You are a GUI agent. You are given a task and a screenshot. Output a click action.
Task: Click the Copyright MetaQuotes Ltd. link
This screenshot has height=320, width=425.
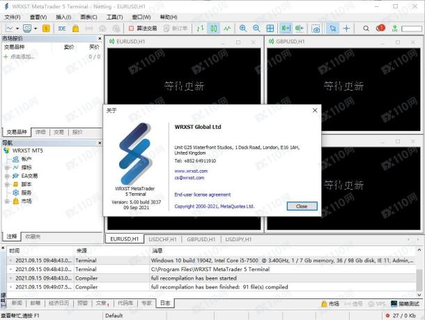(214, 206)
